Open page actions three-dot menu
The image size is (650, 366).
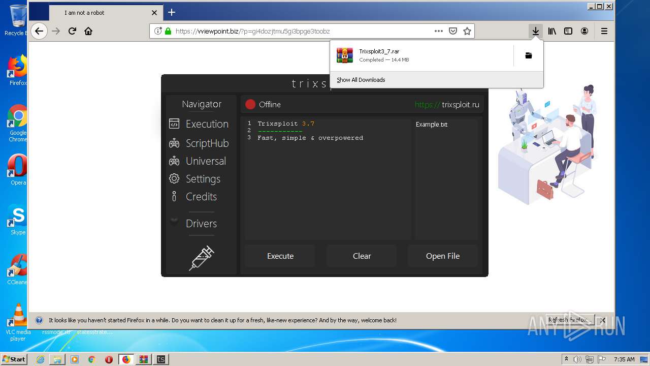point(439,31)
